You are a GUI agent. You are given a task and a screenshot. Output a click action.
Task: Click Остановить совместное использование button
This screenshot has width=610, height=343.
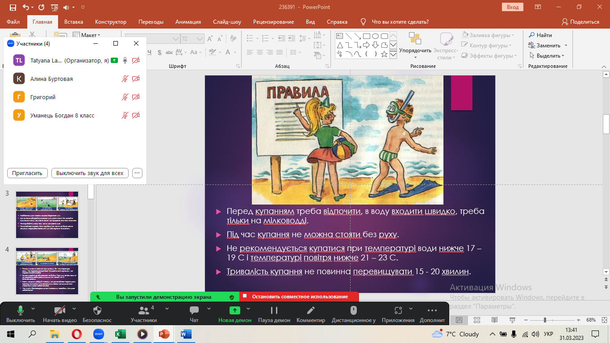point(299,297)
